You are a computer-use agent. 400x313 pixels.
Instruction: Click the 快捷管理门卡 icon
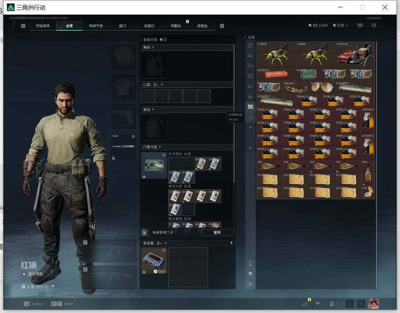144,232
